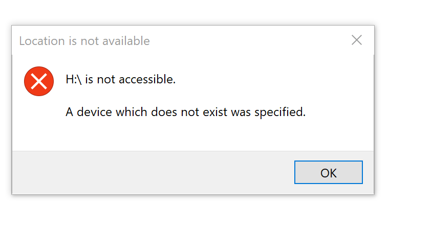The image size is (432, 228).
Task: Click the empty title bar area left of the close button
Action: coord(246,41)
